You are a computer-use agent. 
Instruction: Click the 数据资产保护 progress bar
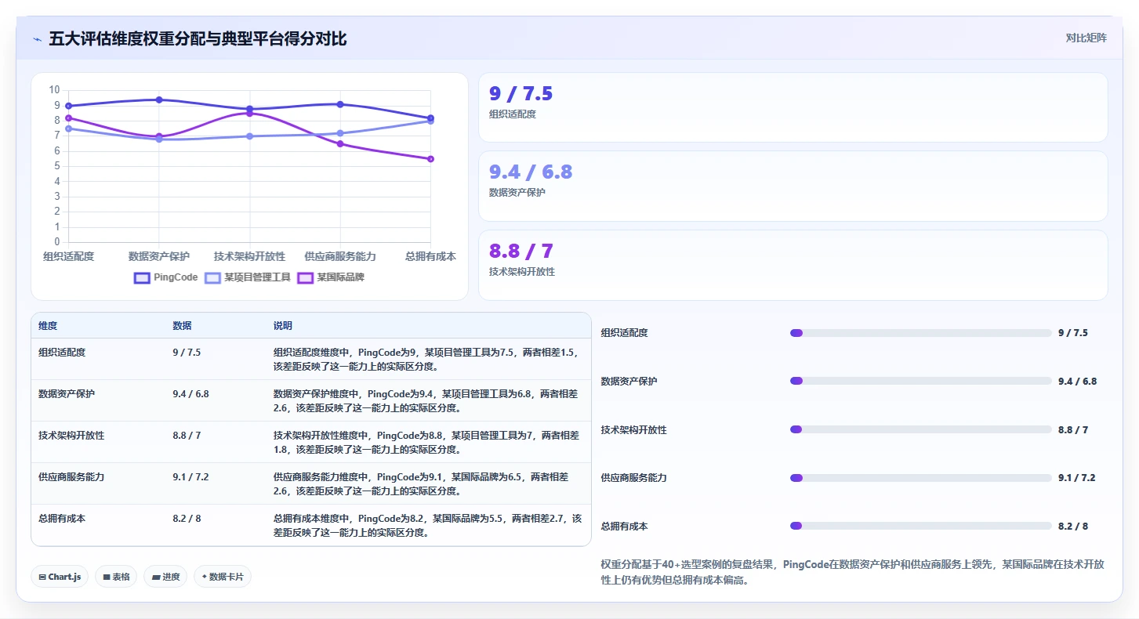920,382
